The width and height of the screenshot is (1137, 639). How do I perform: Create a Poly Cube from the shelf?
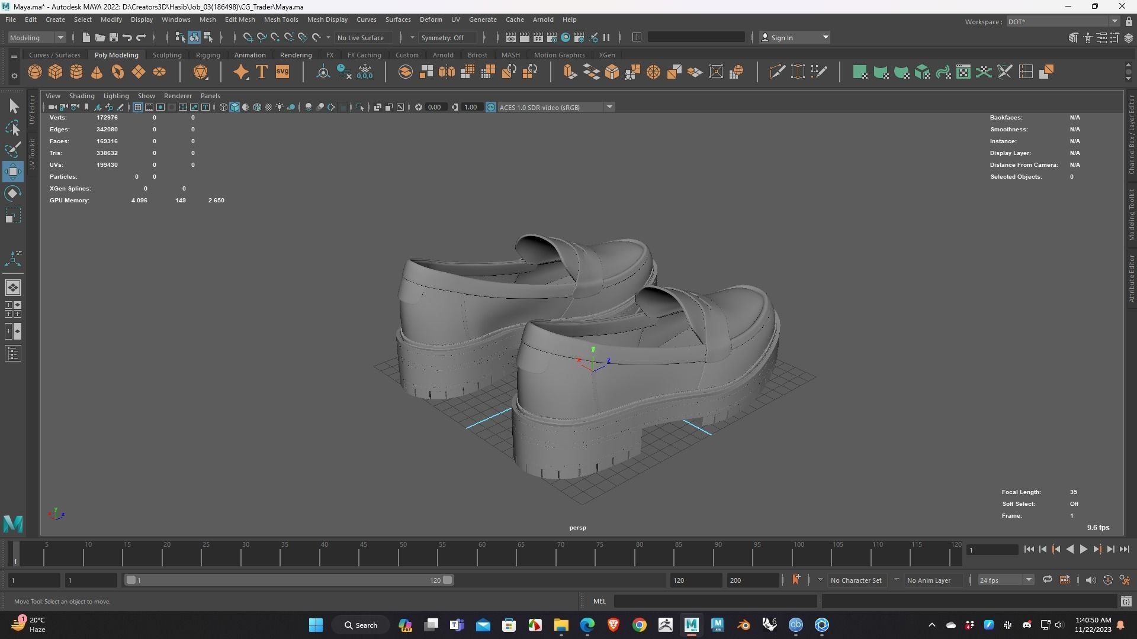click(x=56, y=72)
